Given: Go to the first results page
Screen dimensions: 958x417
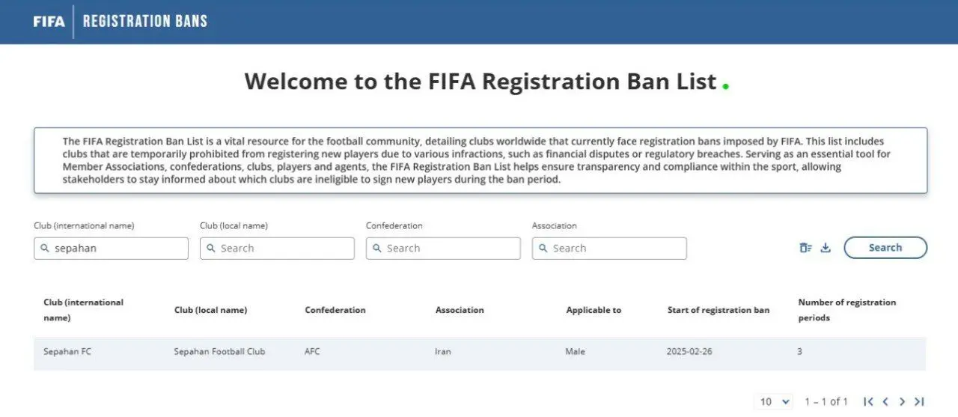Looking at the screenshot, I should (x=868, y=402).
